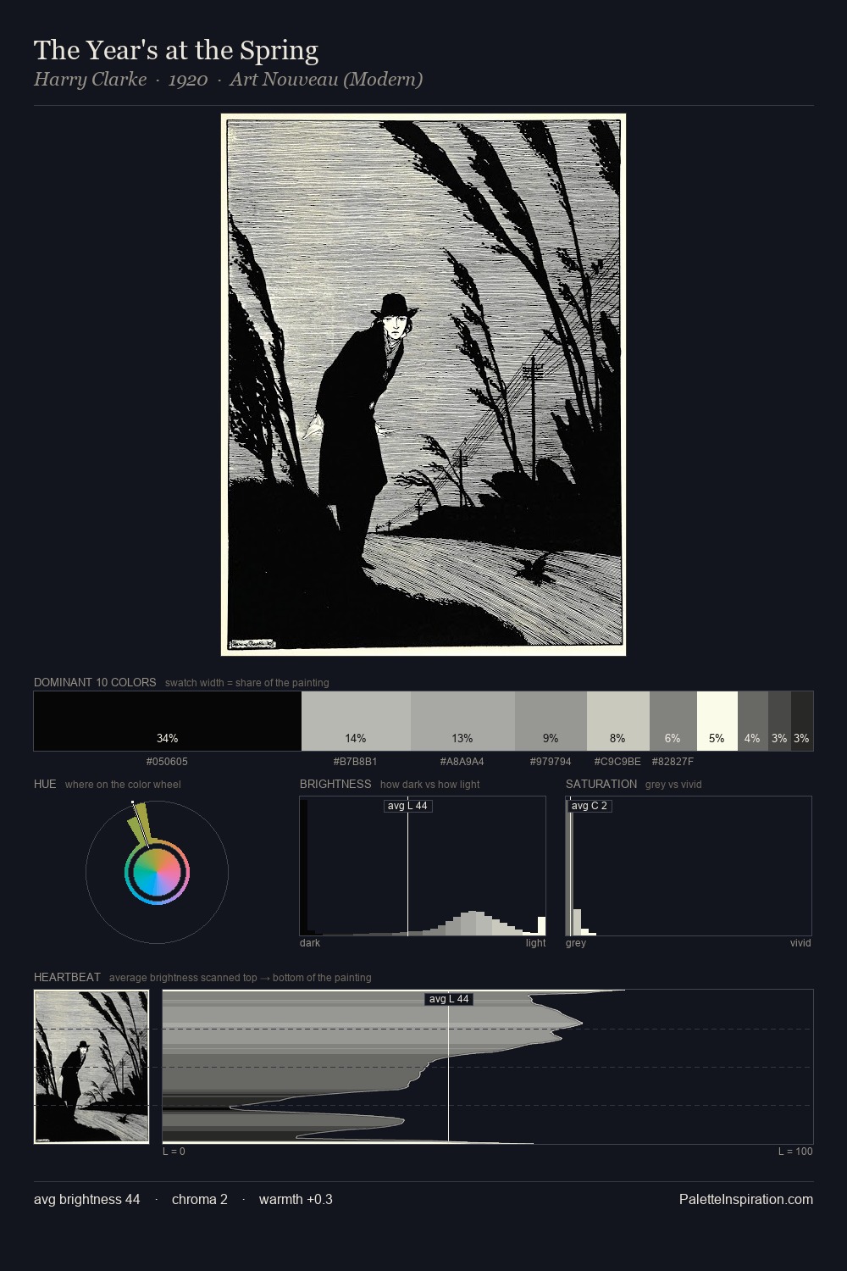847x1271 pixels.
Task: Click the hex code #C9C9BE
Action: coord(617,762)
